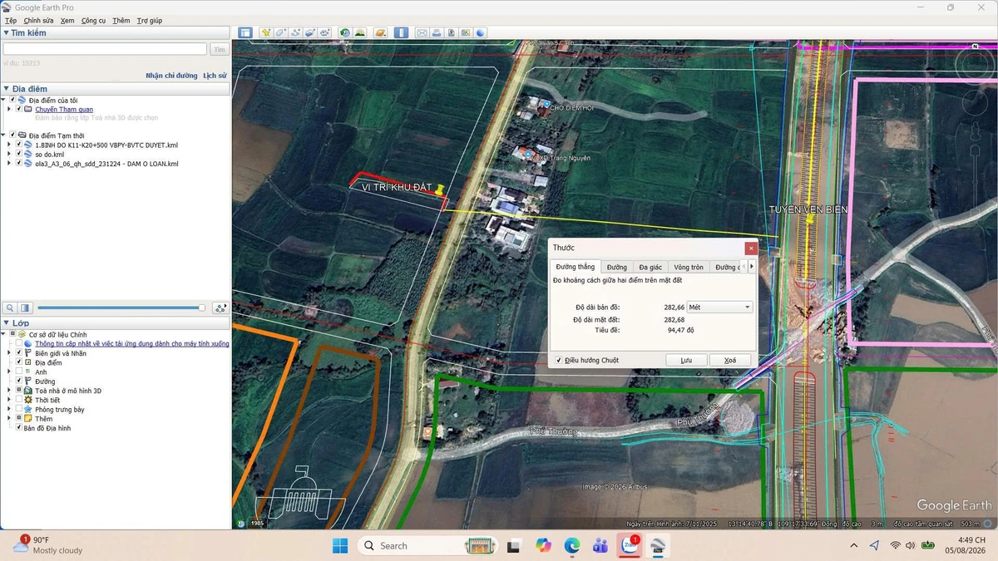Toggle sunlight across the landscape icon
998x561 pixels.
point(360,32)
